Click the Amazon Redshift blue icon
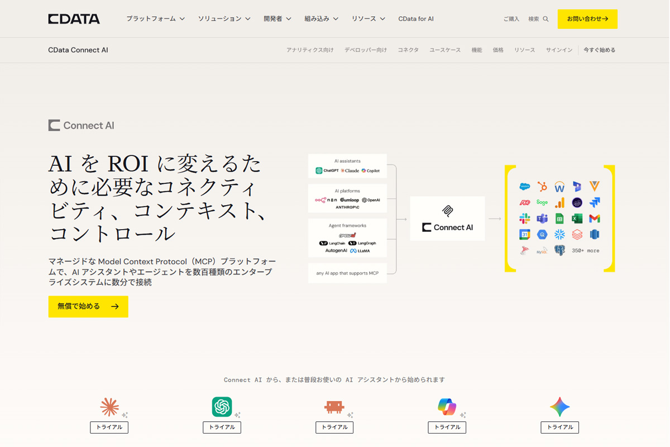Screen dimensions: 670x447 coord(594,234)
